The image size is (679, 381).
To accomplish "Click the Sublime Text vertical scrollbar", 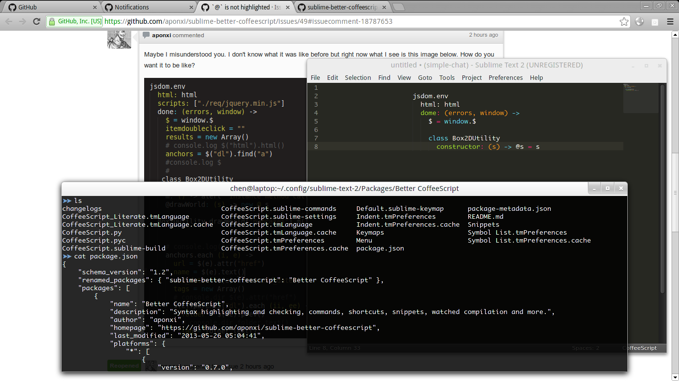I will tap(662, 189).
